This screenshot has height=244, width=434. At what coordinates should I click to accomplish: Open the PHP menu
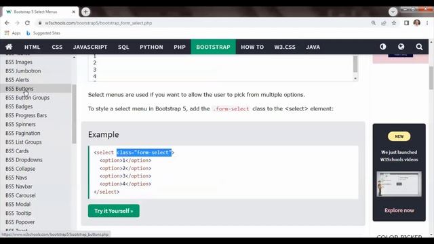180,47
